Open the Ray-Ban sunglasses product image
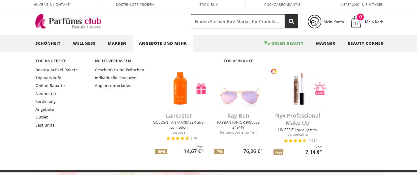Image resolution: width=417 pixels, height=175 pixels. pos(238,94)
